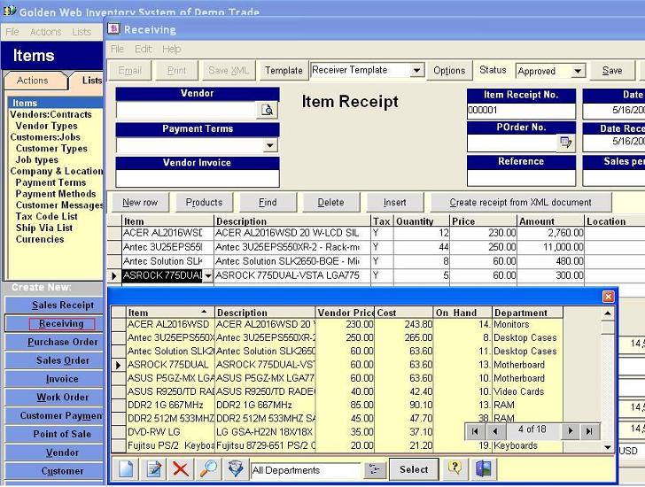Click the Receiving window title icon

pos(113,28)
